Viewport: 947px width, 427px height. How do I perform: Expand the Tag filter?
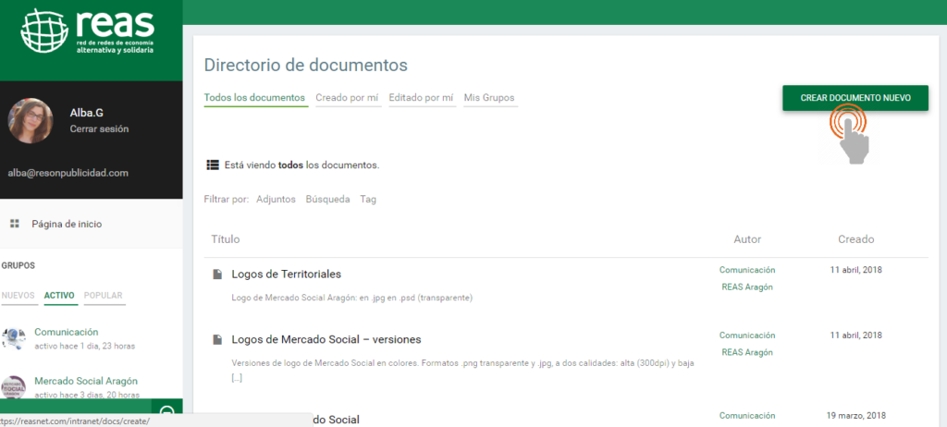pyautogui.click(x=368, y=199)
